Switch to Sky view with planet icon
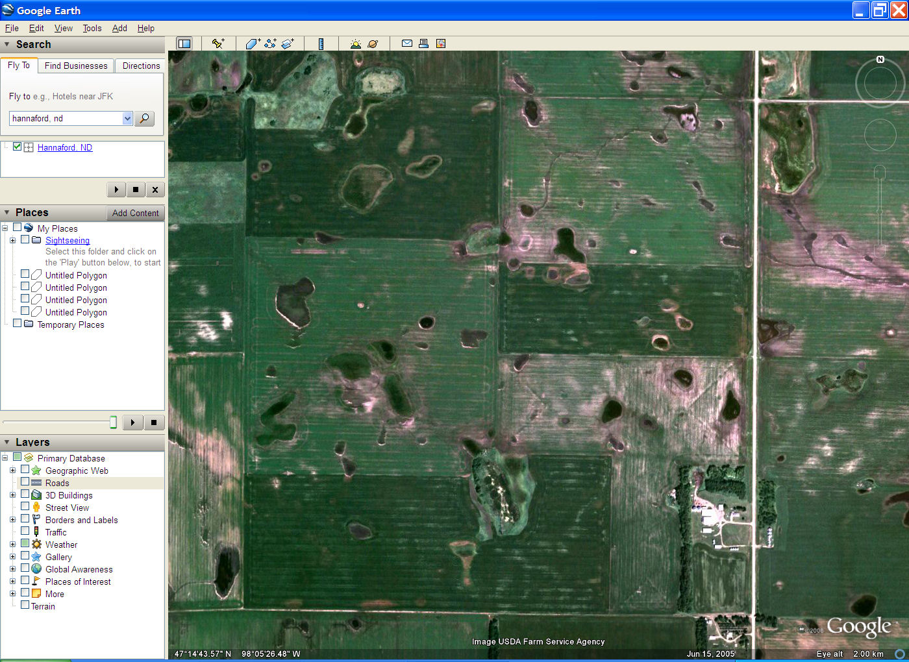This screenshot has height=662, width=909. tap(373, 43)
